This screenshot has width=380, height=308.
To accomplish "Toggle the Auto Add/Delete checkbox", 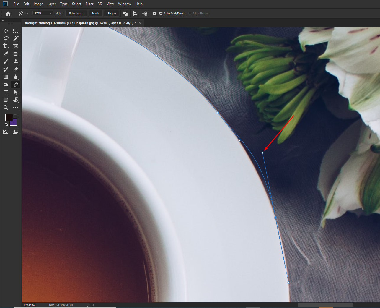I will point(161,13).
